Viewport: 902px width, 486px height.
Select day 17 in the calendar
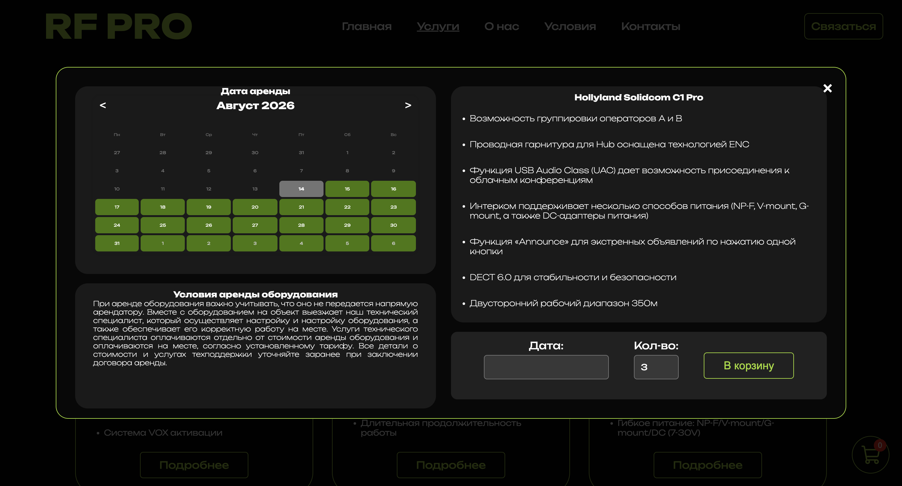pyautogui.click(x=117, y=207)
